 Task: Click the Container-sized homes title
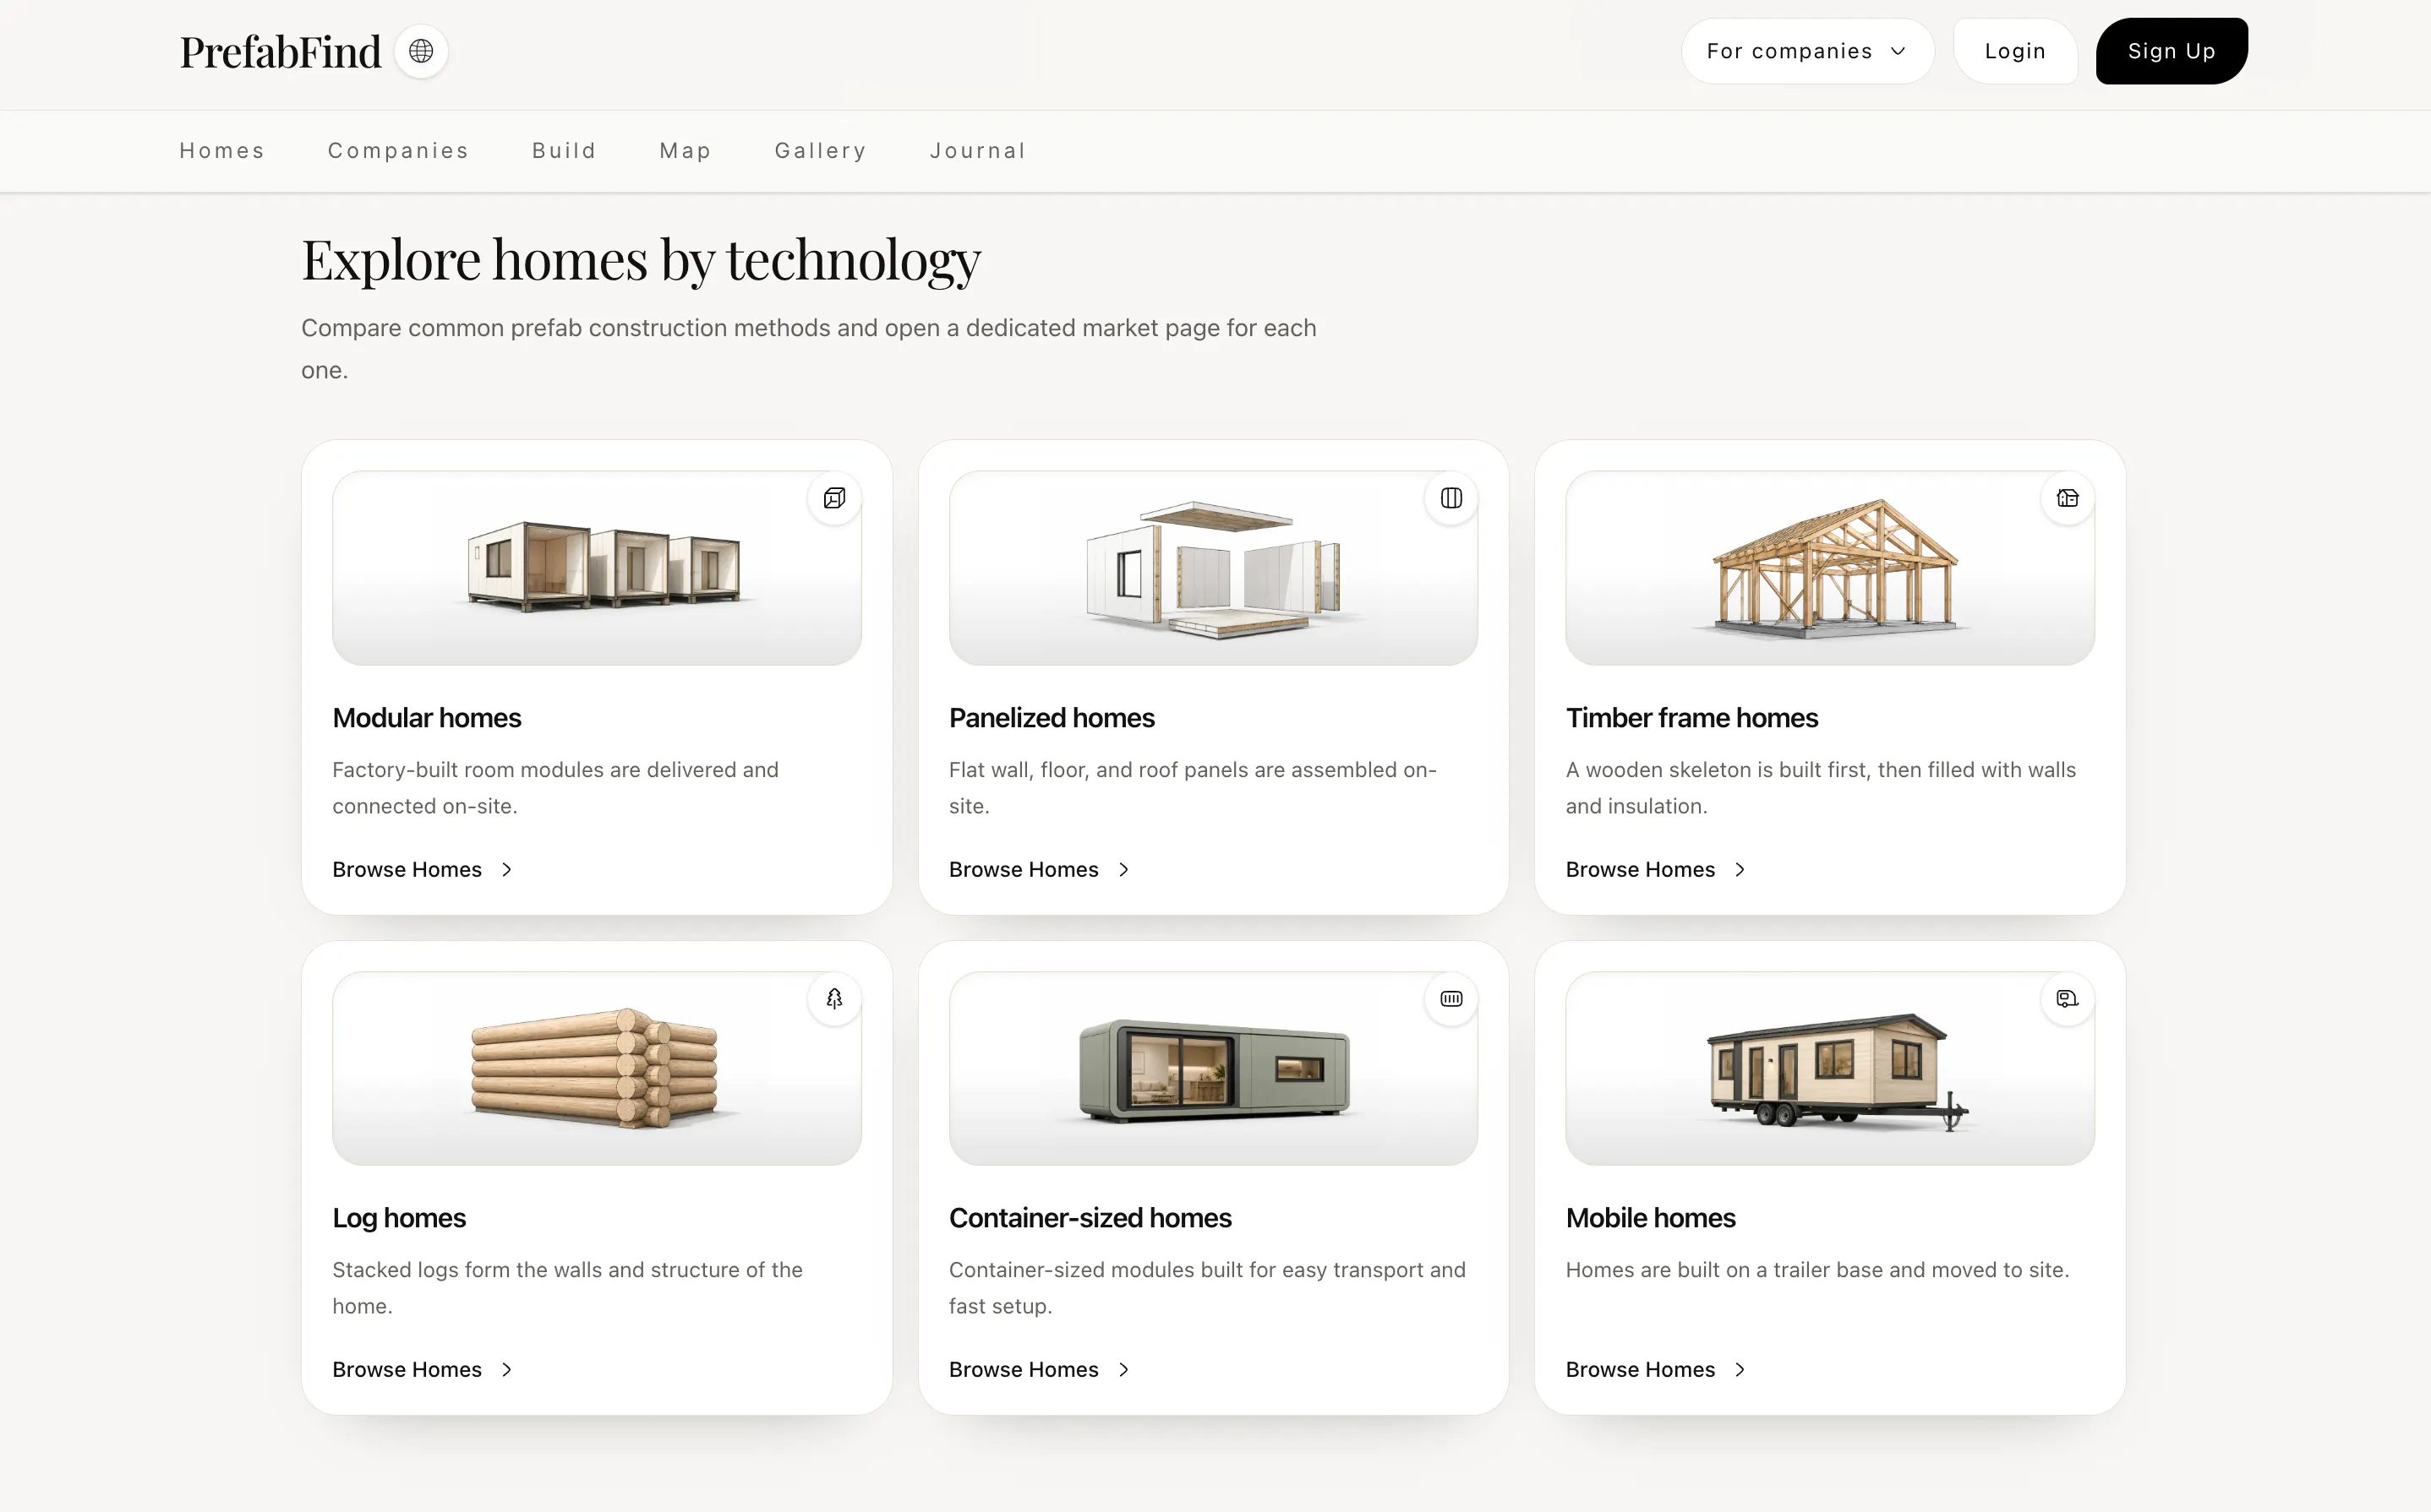[x=1090, y=1218]
